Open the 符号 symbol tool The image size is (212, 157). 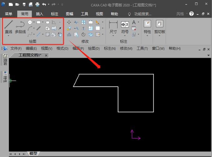[x=125, y=27]
